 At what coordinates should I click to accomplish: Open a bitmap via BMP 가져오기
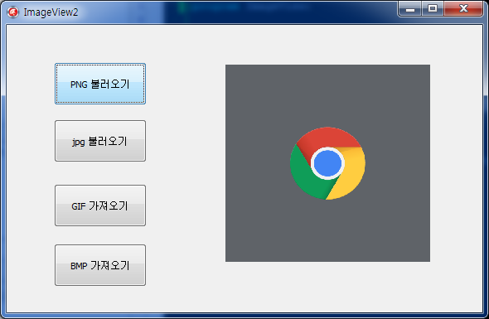[x=100, y=265]
